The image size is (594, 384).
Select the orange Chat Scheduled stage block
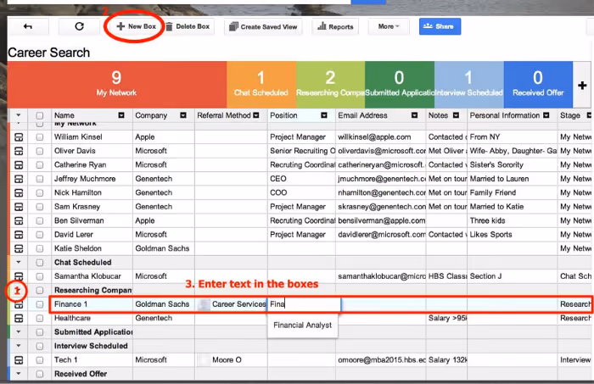[261, 85]
